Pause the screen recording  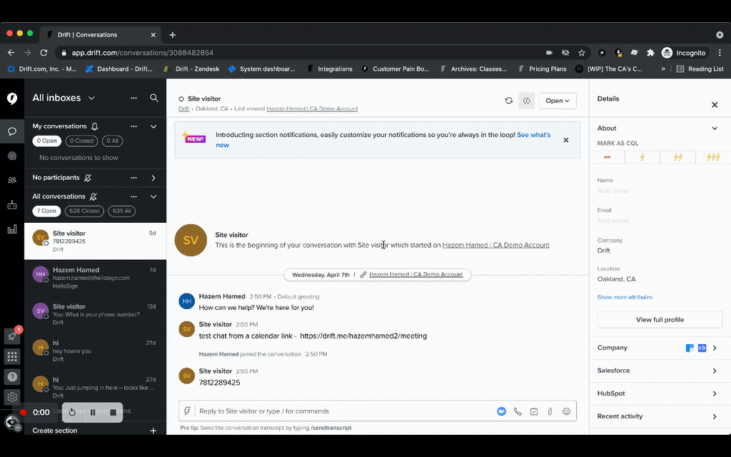click(93, 412)
